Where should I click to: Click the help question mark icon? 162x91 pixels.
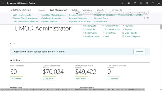coord(153,3)
